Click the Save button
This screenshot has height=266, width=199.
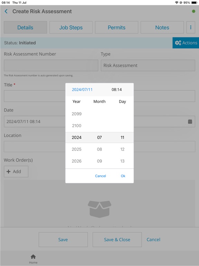[63, 240]
